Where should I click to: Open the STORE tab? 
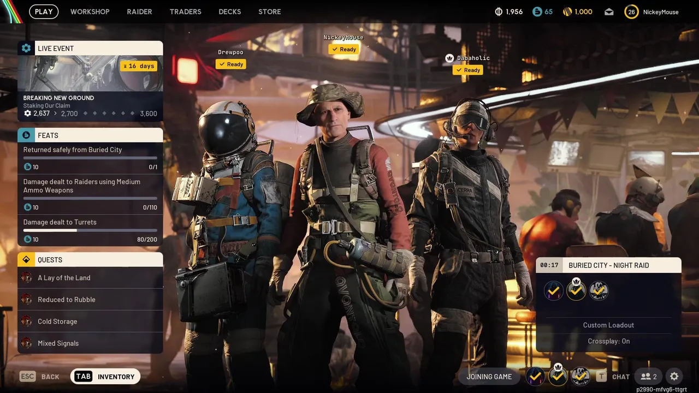(x=270, y=11)
